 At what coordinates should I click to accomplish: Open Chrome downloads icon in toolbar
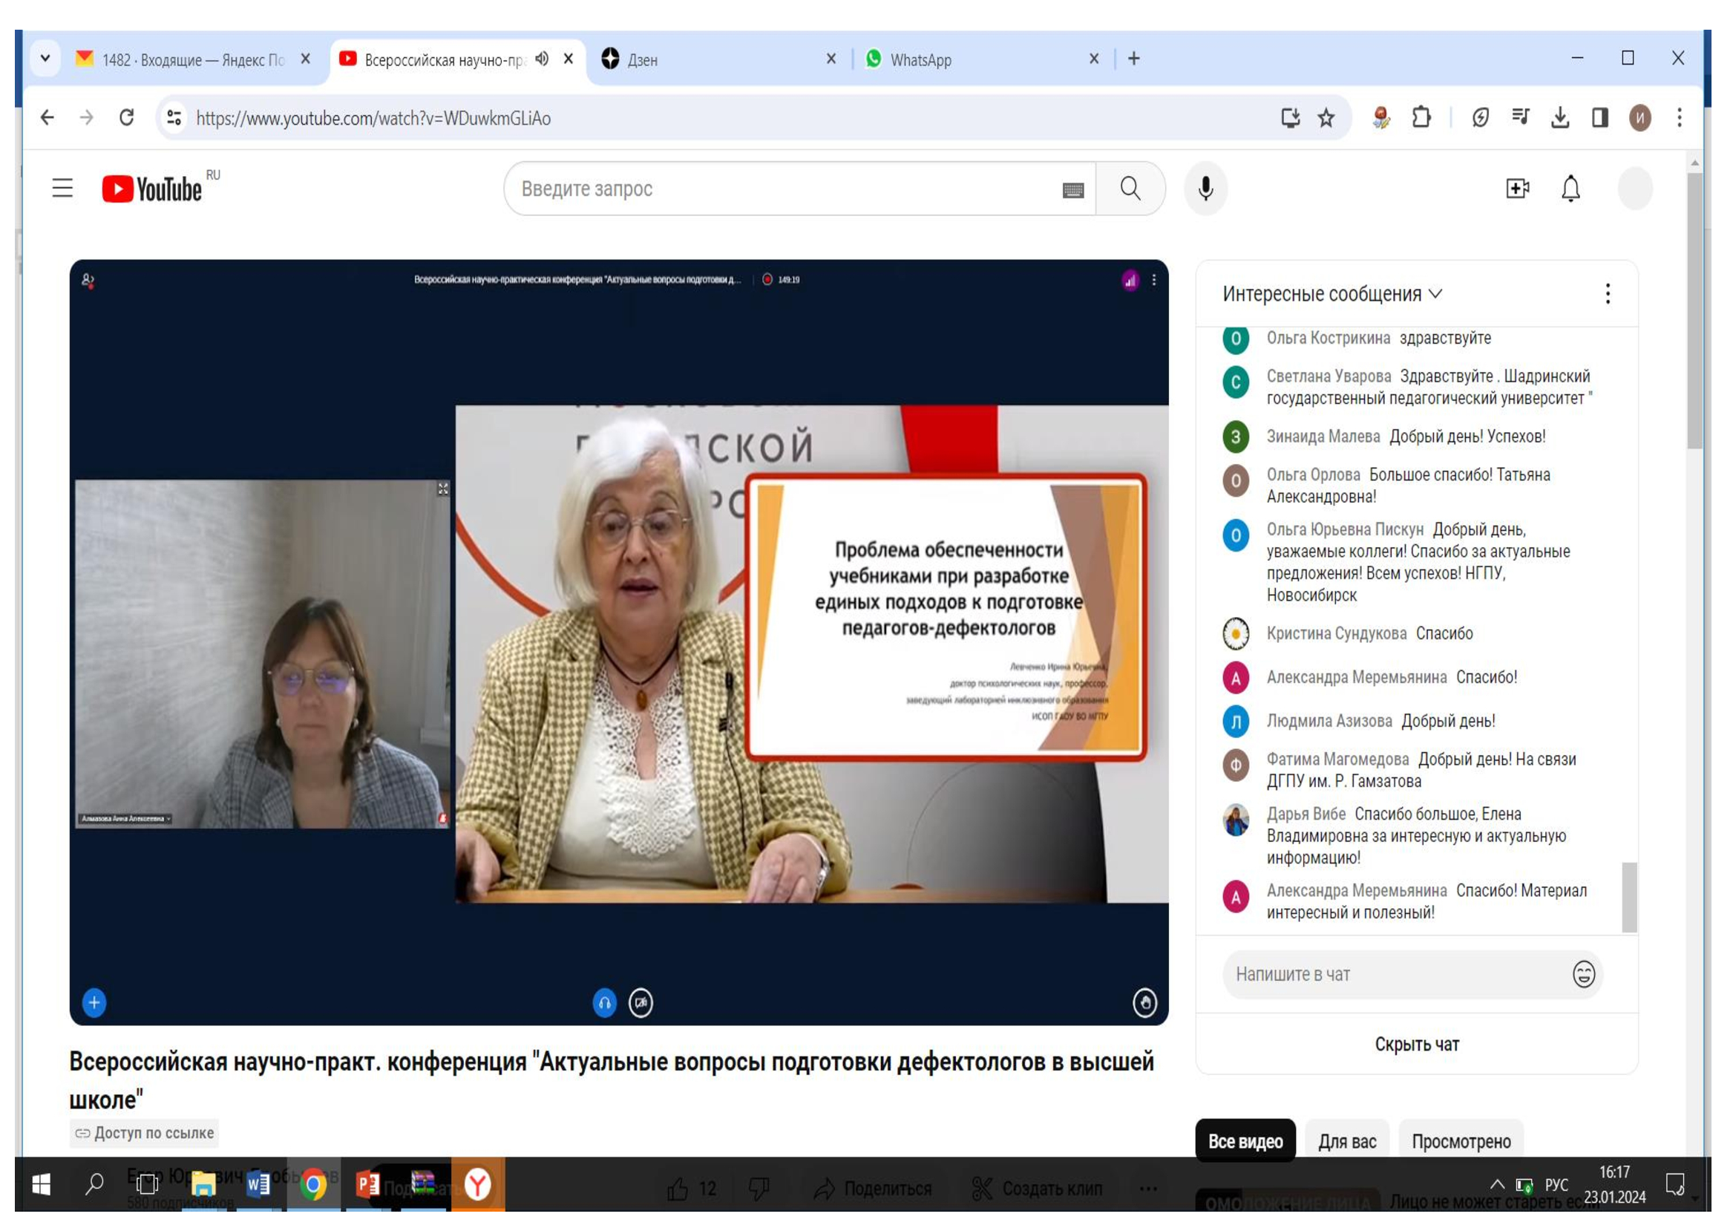1559,118
